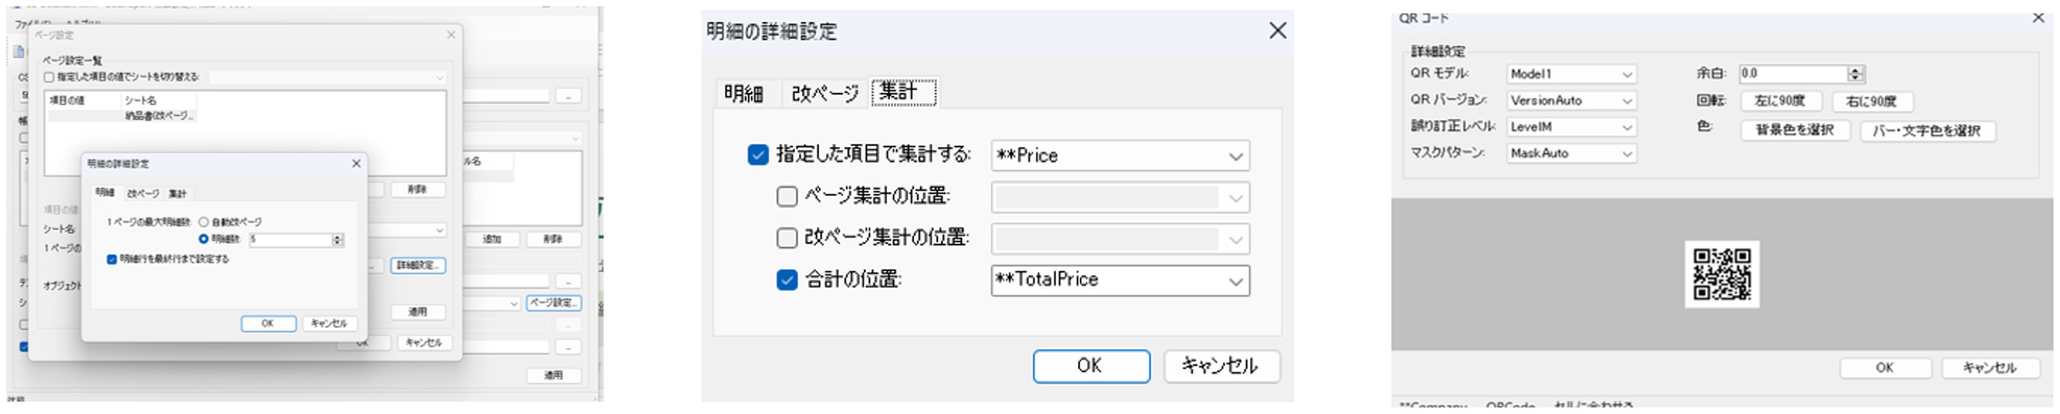Open 集計 tab in small left 明細の詳細設定 dialog
Viewport: 2060px width, 414px height.
177,193
